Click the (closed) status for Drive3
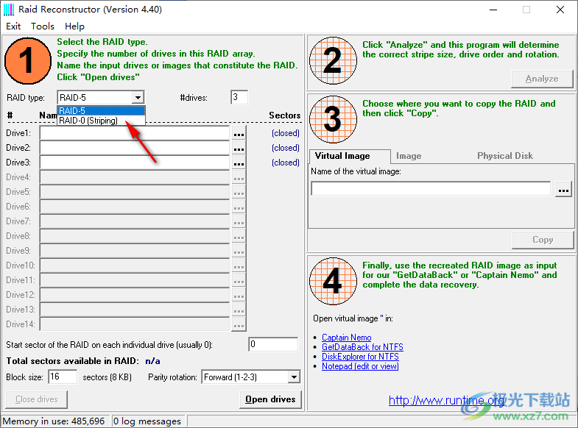Viewport: 578px width, 428px height. (x=285, y=163)
